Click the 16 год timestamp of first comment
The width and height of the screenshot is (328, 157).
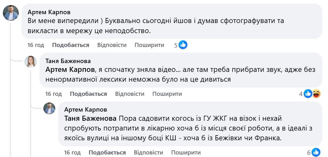36,45
